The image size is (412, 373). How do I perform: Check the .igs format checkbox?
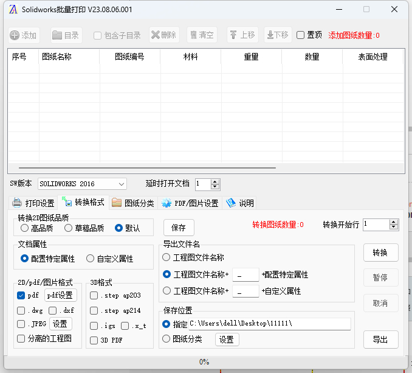coord(94,326)
